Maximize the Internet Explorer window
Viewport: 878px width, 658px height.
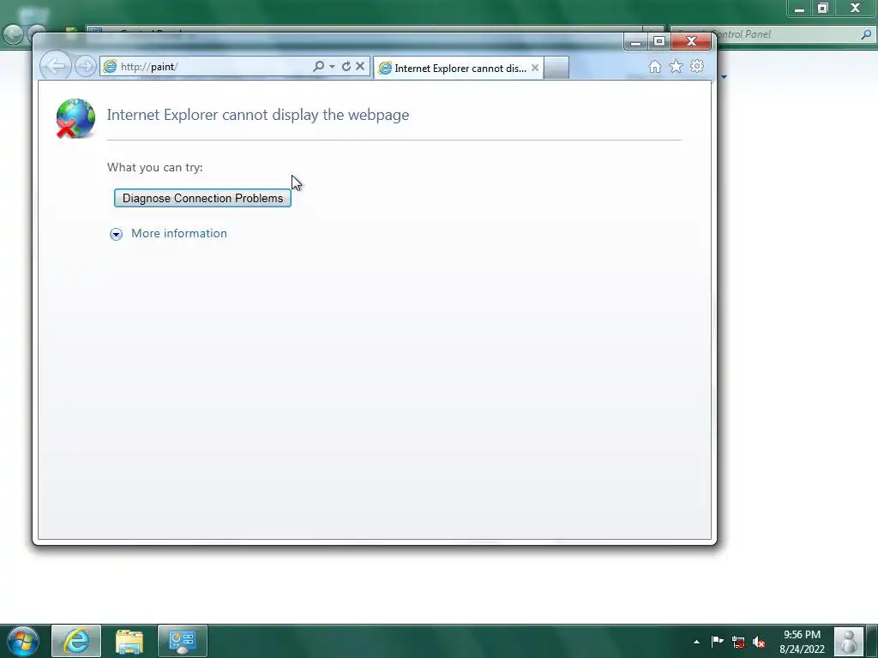(x=659, y=42)
